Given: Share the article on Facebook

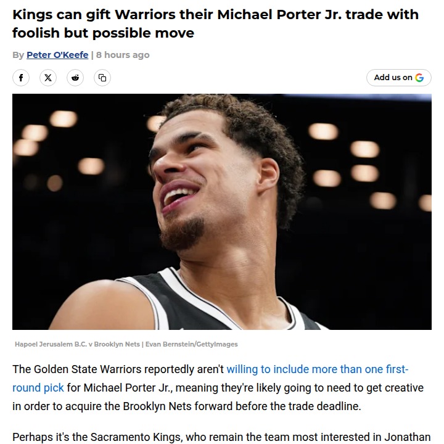Looking at the screenshot, I should point(21,78).
